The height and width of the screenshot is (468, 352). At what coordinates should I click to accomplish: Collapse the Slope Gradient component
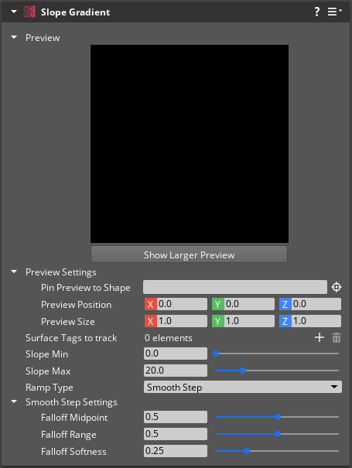pos(14,12)
